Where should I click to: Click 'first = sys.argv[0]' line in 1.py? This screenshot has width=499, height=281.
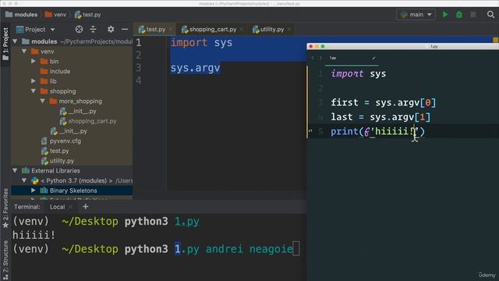click(383, 102)
